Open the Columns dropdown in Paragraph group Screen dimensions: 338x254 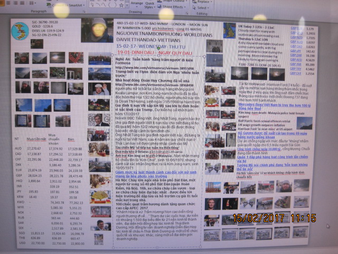33,3
